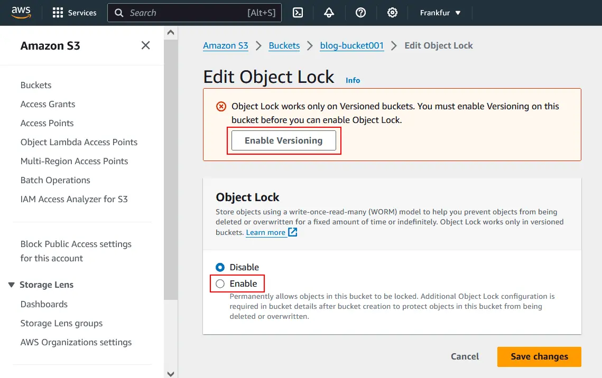Open Block Public Access settings for this account

click(76, 251)
